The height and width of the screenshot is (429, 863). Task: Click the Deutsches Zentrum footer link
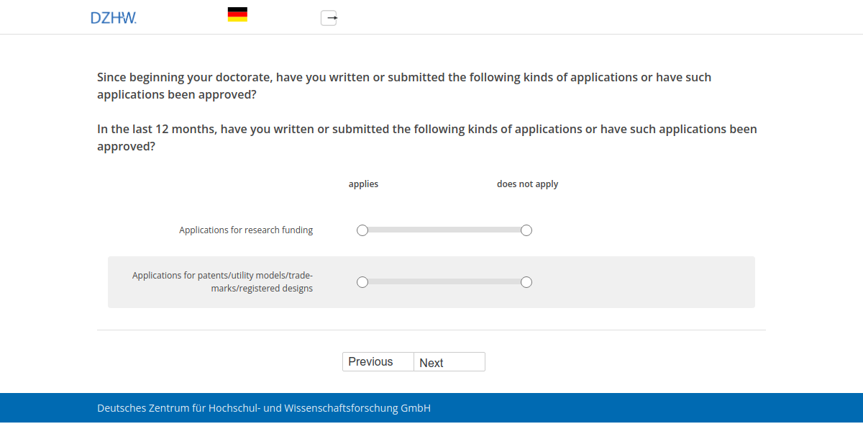point(263,407)
